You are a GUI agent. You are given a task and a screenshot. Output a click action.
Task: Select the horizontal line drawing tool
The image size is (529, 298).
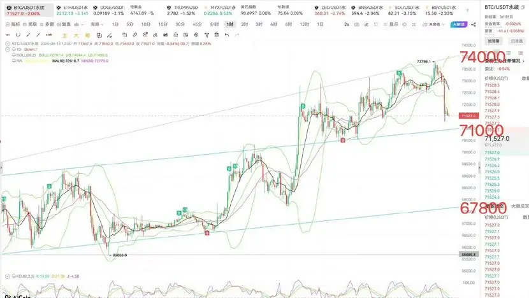pos(8,35)
